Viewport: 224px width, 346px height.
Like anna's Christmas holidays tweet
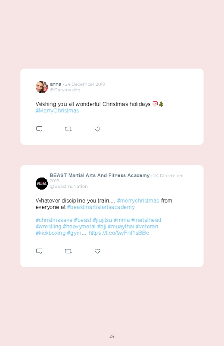coord(97,129)
